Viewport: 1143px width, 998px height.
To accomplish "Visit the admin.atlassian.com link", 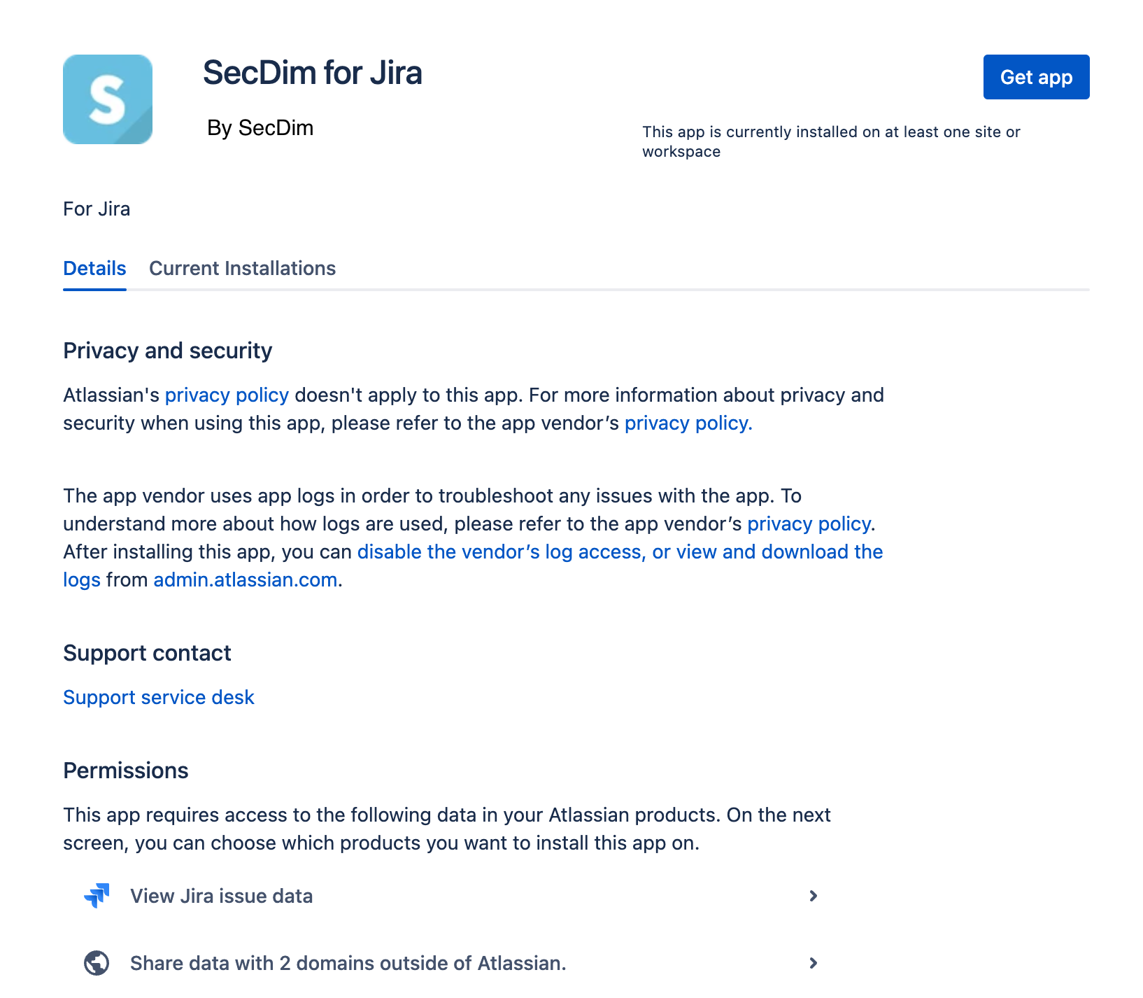I will click(x=244, y=579).
